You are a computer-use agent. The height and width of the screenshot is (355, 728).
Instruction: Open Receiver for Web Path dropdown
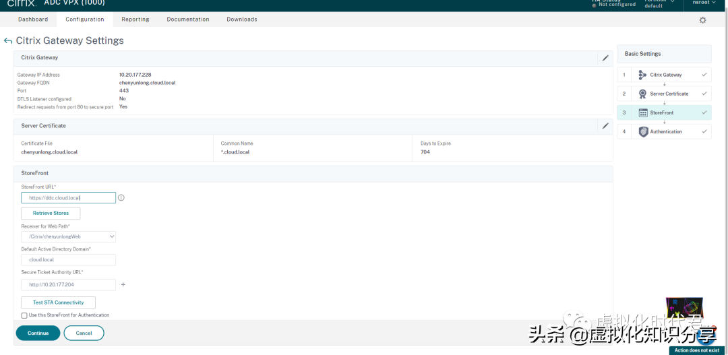[68, 236]
